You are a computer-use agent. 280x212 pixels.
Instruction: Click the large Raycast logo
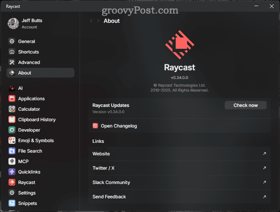[x=180, y=45]
